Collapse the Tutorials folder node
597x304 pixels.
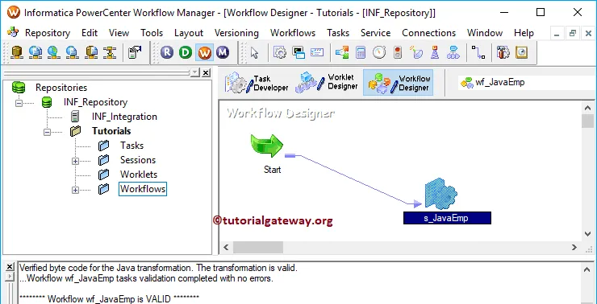pos(48,132)
